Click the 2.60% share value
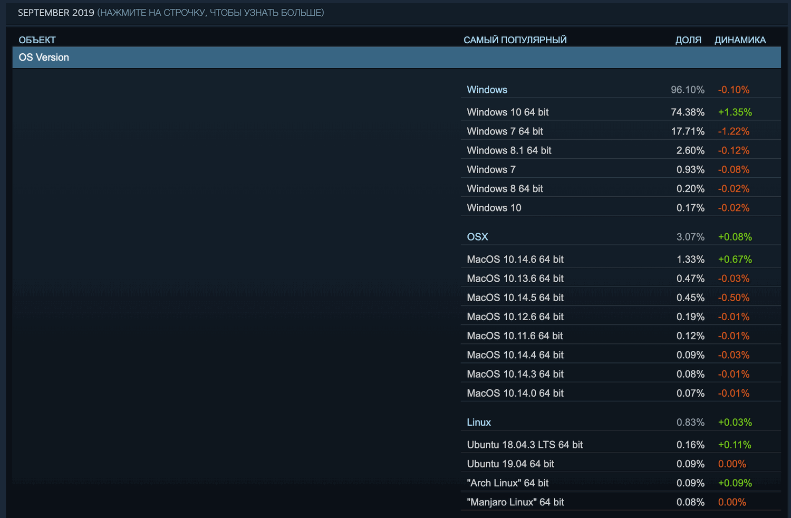 tap(690, 150)
